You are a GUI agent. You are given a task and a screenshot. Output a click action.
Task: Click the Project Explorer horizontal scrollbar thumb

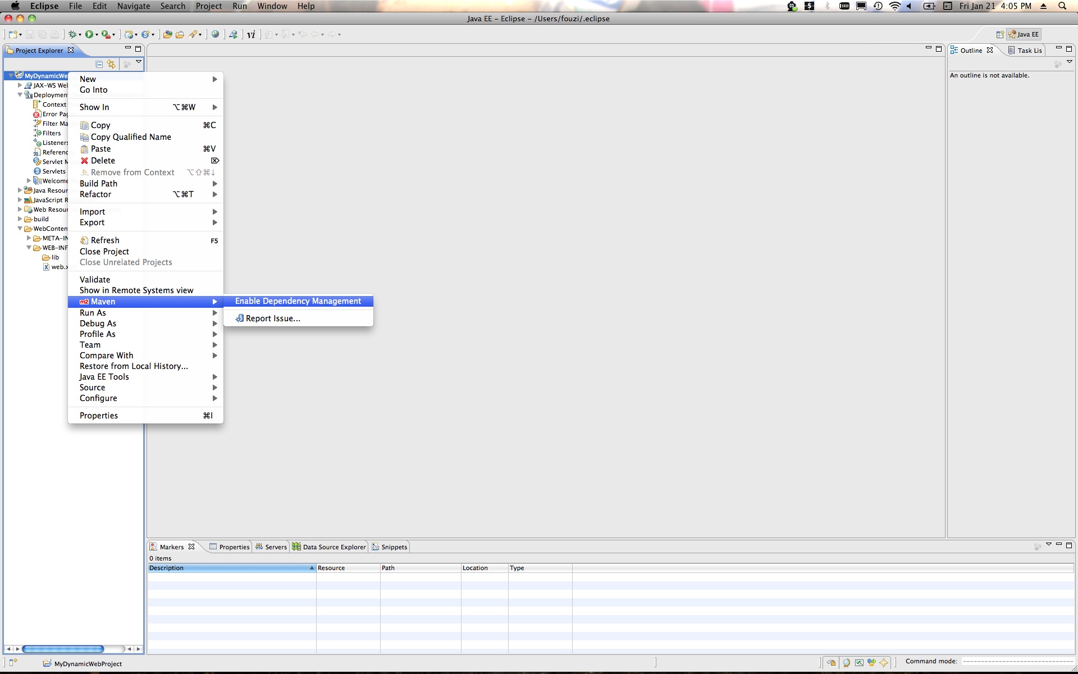(63, 649)
